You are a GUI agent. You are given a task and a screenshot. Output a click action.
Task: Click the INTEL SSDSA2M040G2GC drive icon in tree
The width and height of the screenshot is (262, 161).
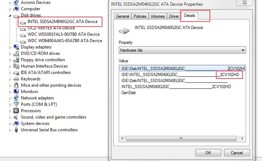pyautogui.click(x=23, y=22)
